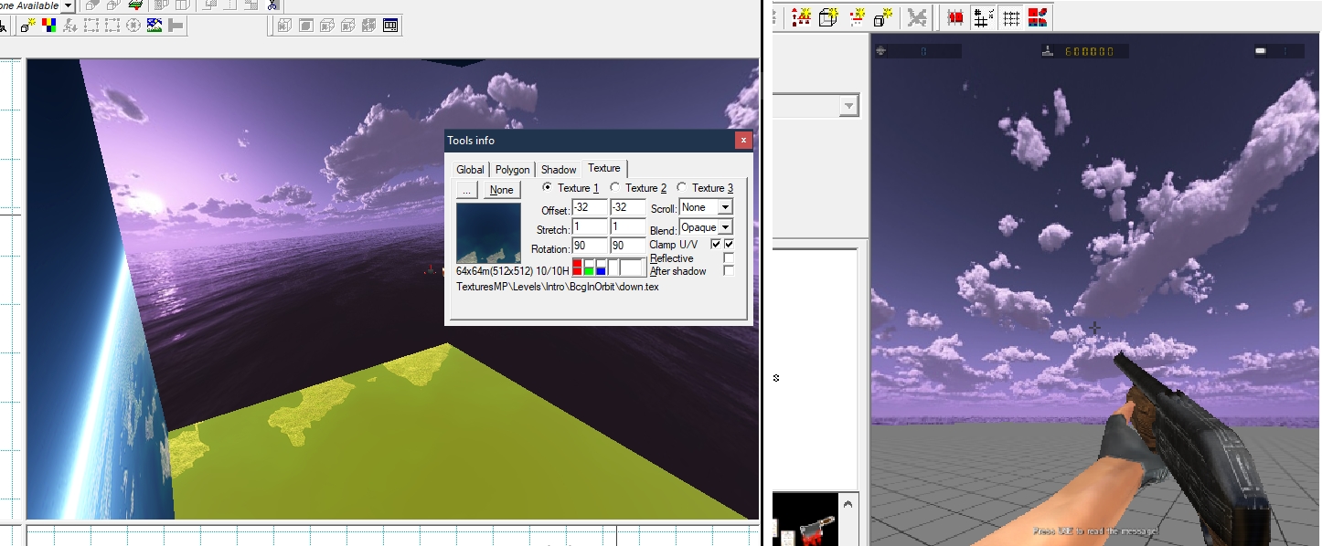The image size is (1322, 546).
Task: Click the first Offset input field
Action: [590, 208]
